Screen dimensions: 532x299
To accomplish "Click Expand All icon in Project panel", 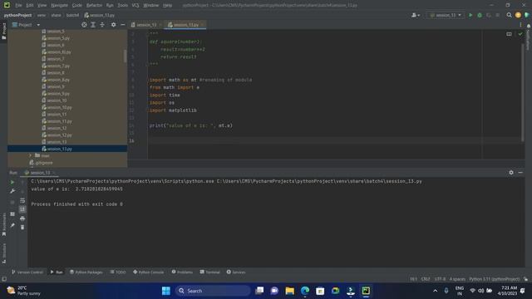I will [x=93, y=25].
